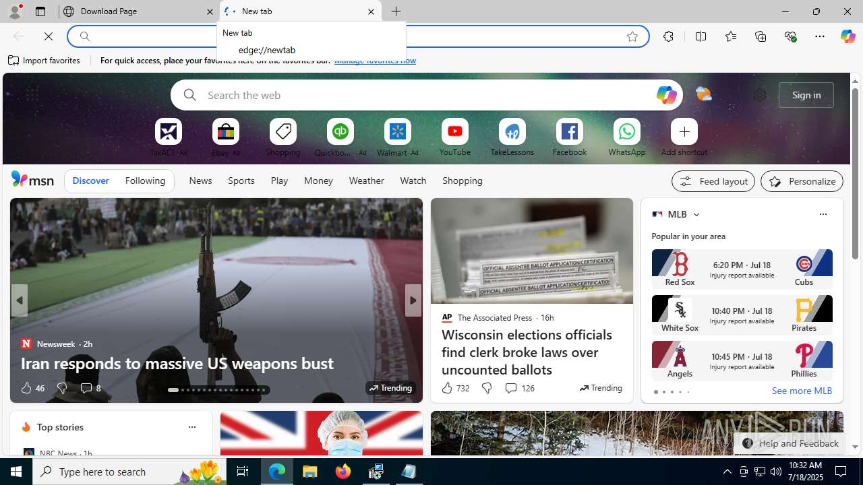
Task: Click the Search the web field
Action: click(x=426, y=95)
